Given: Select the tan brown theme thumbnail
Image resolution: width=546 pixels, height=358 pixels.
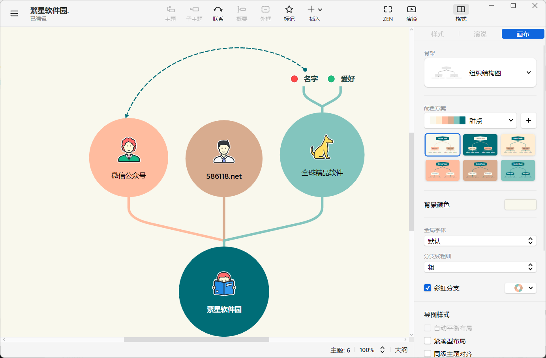Looking at the screenshot, I should click(480, 170).
